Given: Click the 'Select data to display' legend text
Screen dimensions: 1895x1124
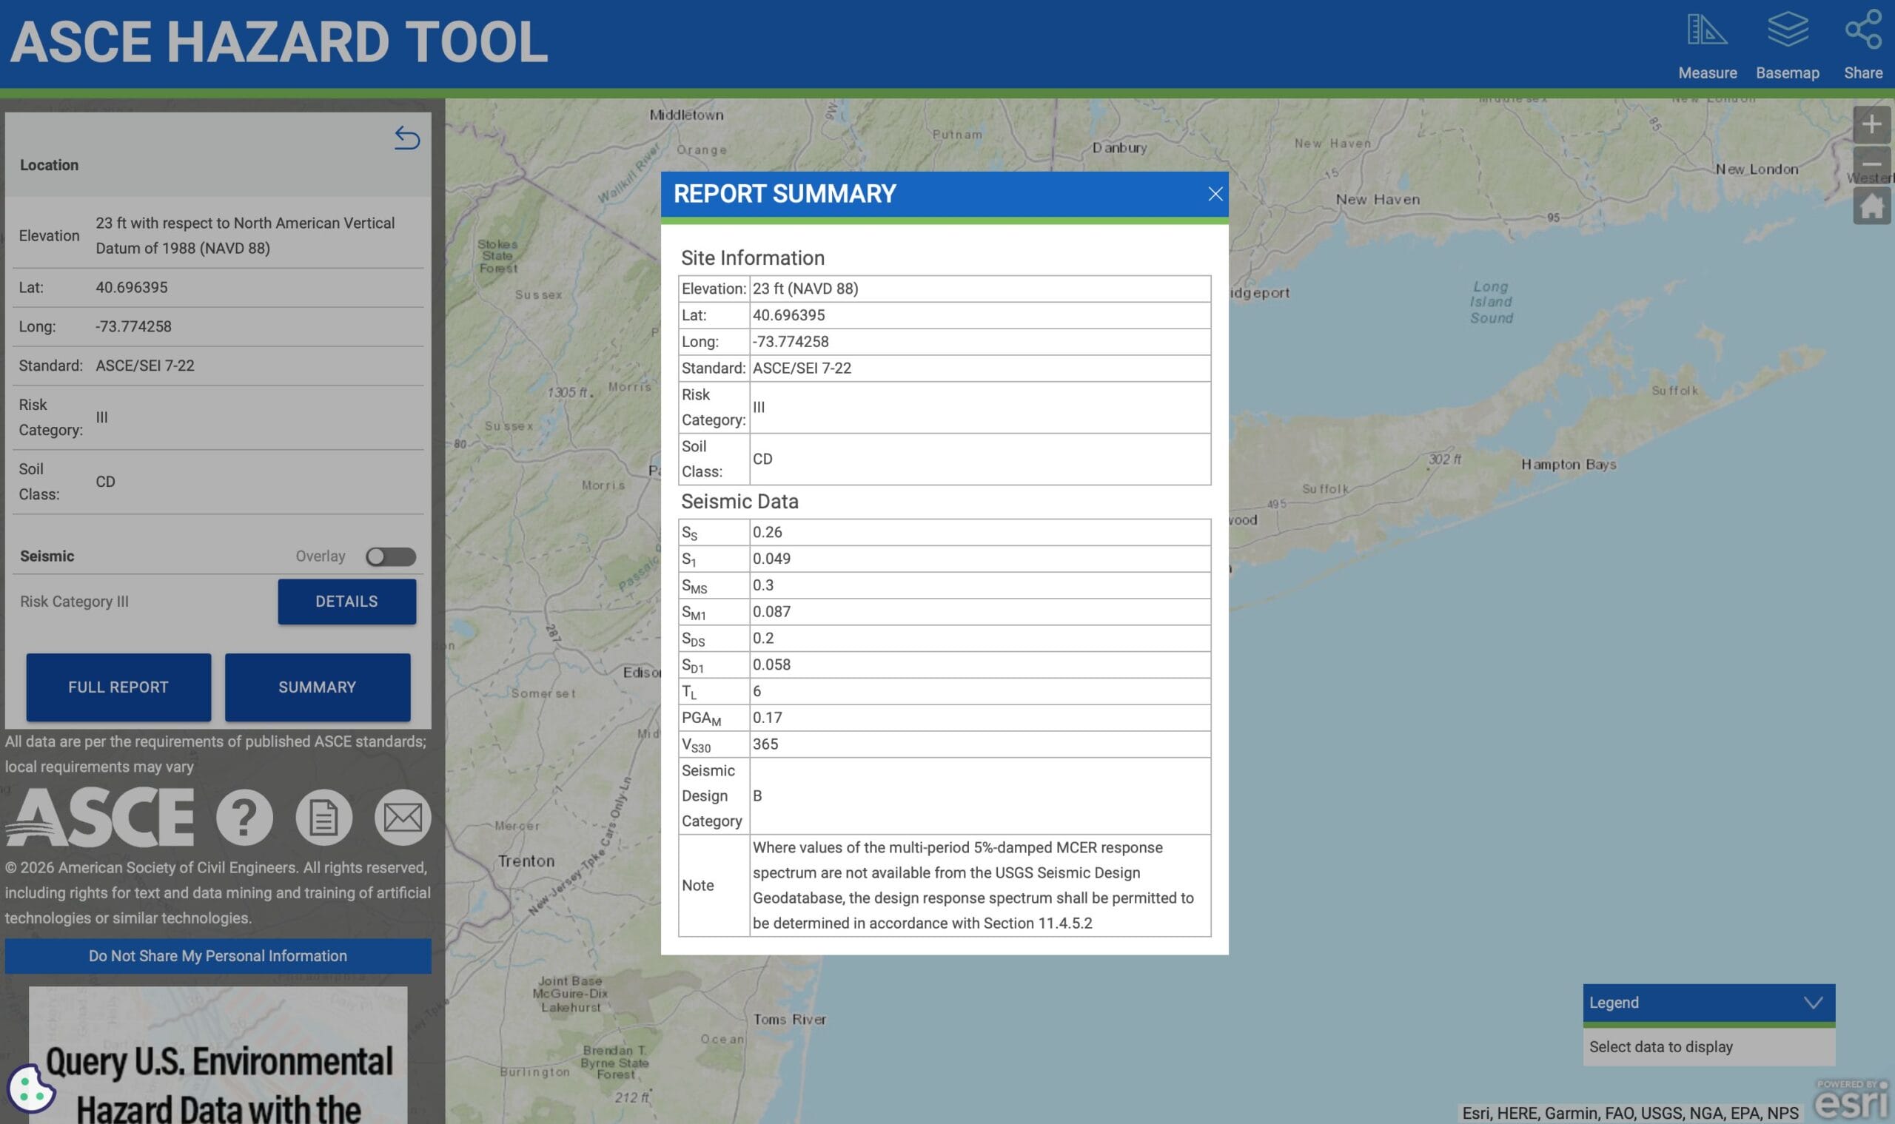Looking at the screenshot, I should tap(1660, 1046).
